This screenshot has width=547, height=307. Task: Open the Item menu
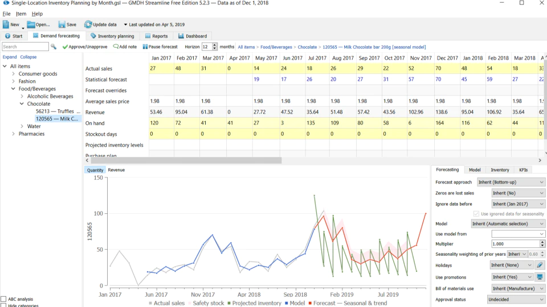[x=21, y=14]
